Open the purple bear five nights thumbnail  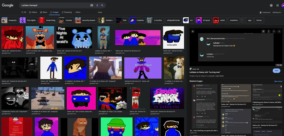point(143,68)
